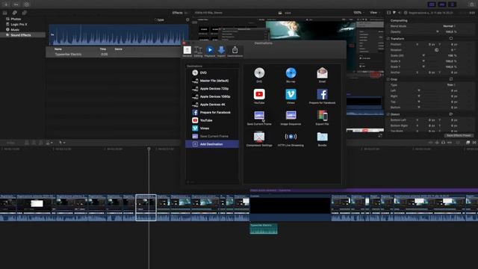Click the Facebook icon in the grid
The width and height of the screenshot is (478, 269).
[x=322, y=94]
